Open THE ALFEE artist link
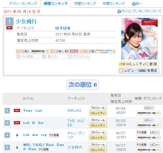 [76, 123]
